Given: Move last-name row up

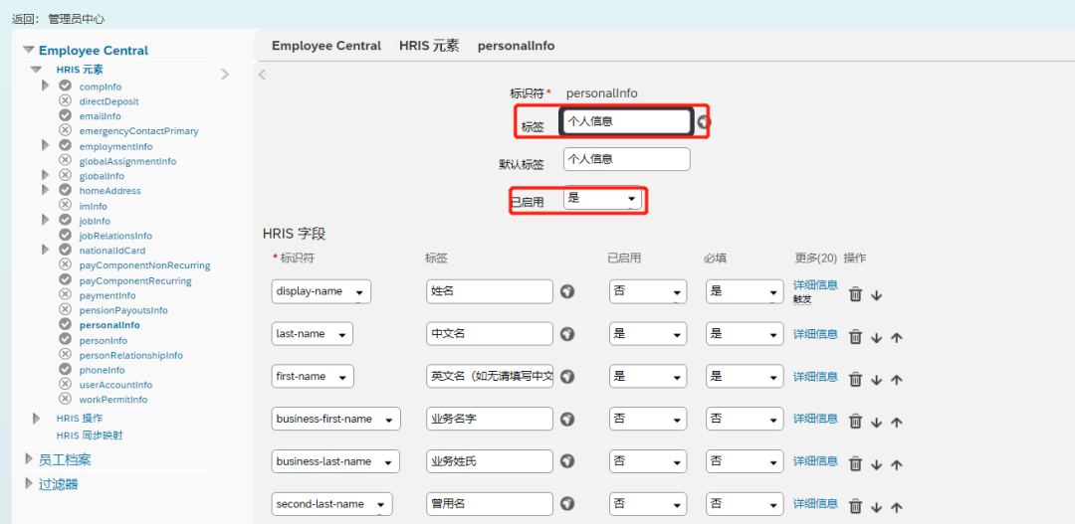Looking at the screenshot, I should click(x=896, y=338).
